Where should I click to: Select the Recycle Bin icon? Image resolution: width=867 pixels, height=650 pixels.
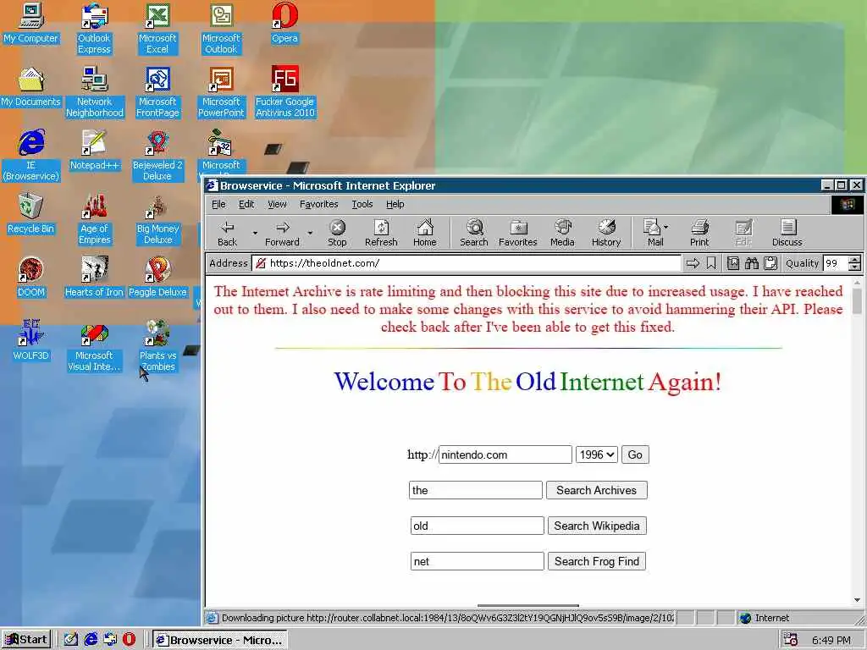point(31,214)
